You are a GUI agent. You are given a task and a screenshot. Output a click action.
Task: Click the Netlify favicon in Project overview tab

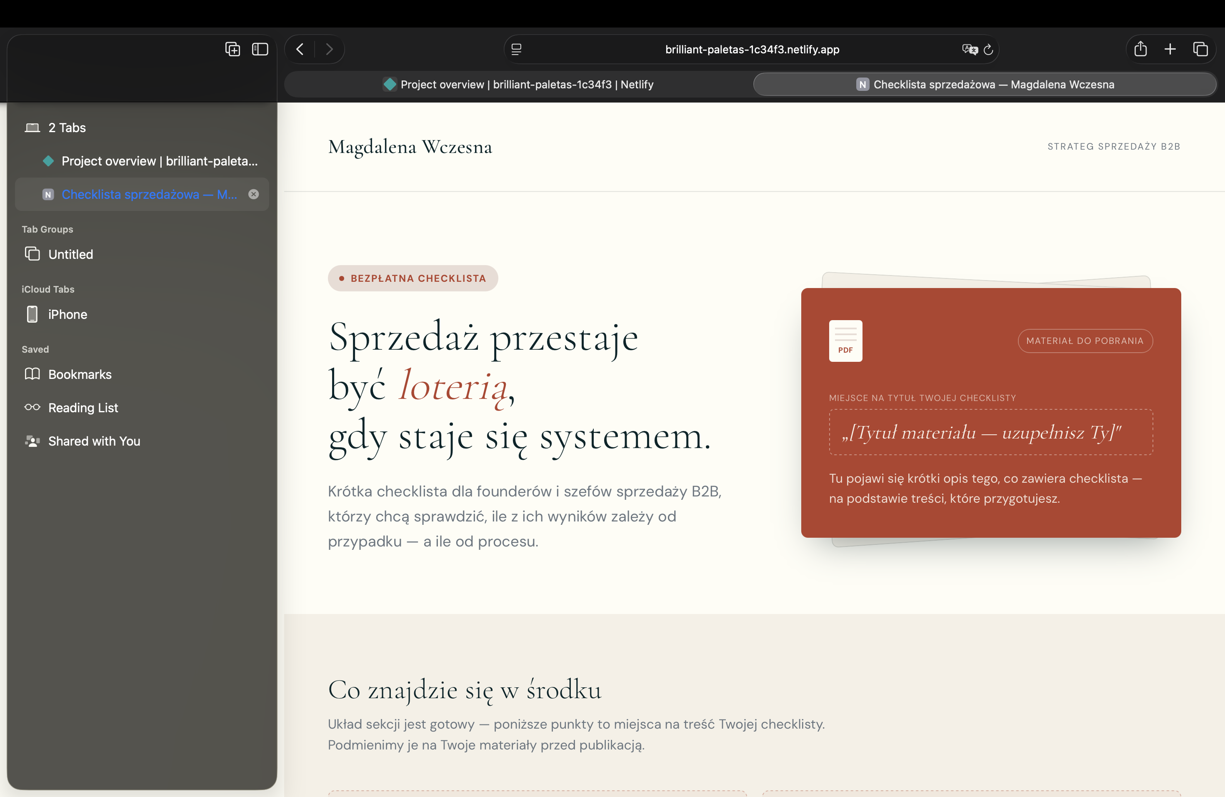[390, 85]
